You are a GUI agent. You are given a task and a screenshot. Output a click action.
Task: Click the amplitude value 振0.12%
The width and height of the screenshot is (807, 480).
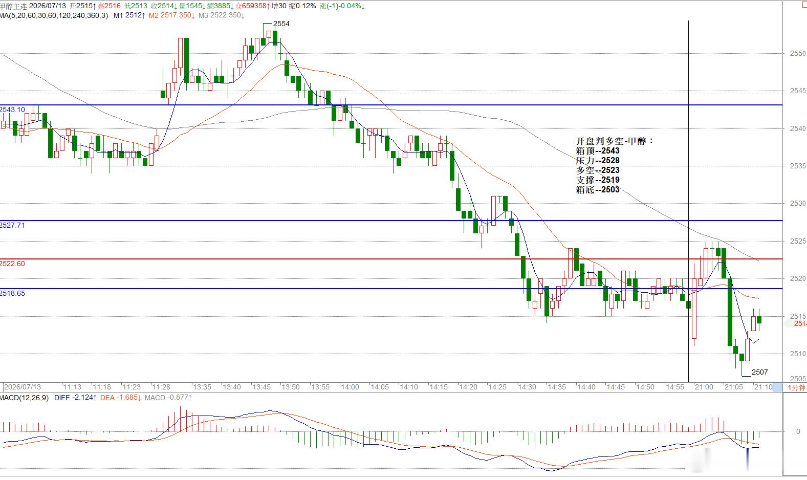click(302, 6)
